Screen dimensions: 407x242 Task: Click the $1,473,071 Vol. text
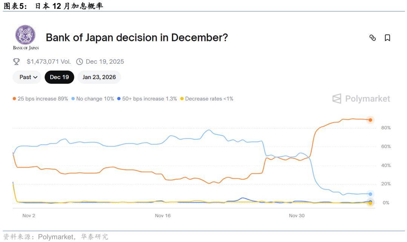click(x=49, y=62)
